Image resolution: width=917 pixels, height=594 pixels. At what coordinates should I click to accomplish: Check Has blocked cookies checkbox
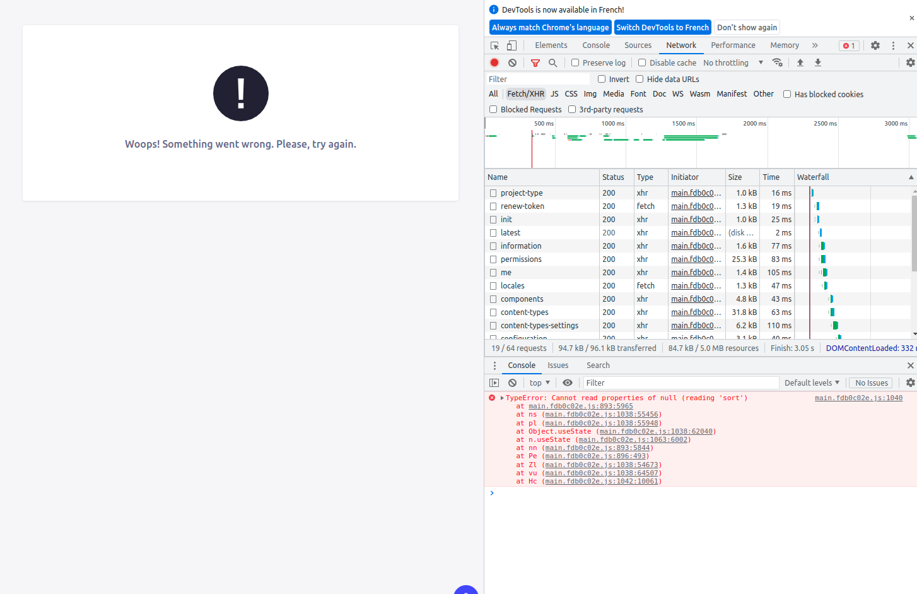(787, 94)
